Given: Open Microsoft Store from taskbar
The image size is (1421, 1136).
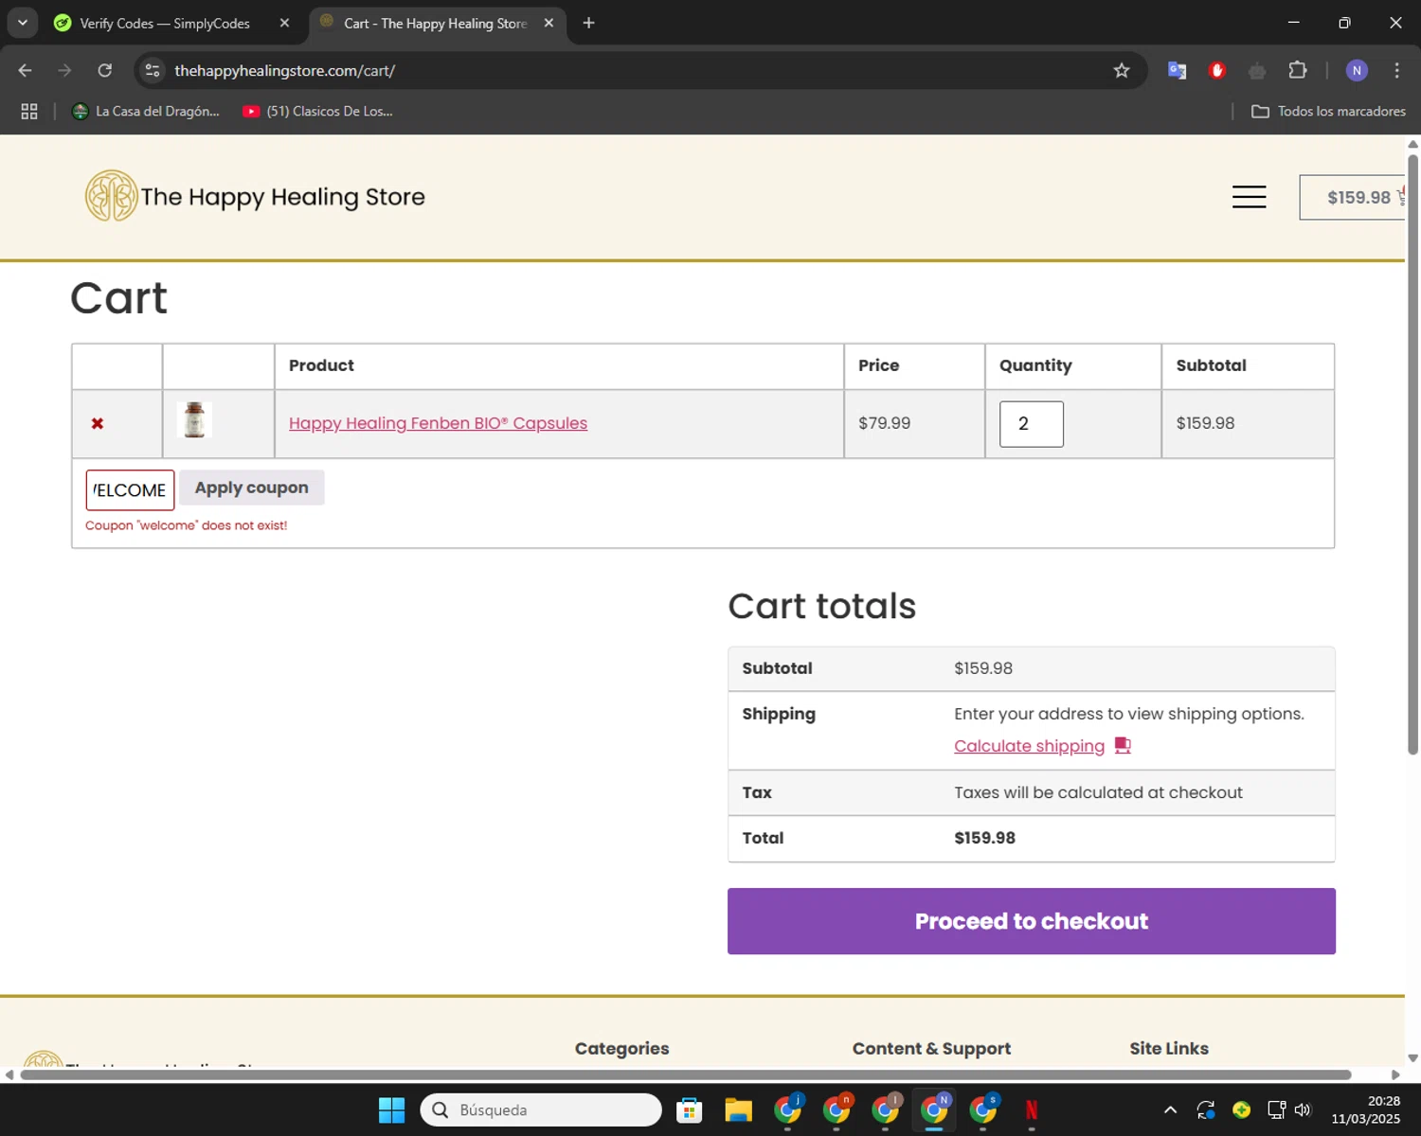Looking at the screenshot, I should tap(689, 1109).
